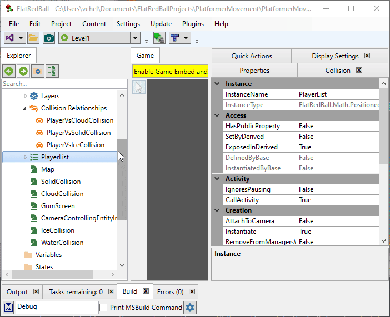Click the yellow Enable Game Embed banner

coord(171,72)
